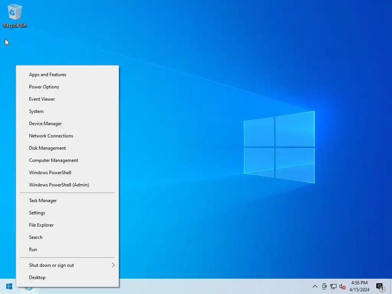Click the Windows Start button
This screenshot has width=392, height=294.
click(x=9, y=286)
